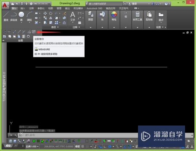The height and width of the screenshot is (151, 196).
Task: Select the Circle (圆) tool sphere icon
Action: (21, 15)
